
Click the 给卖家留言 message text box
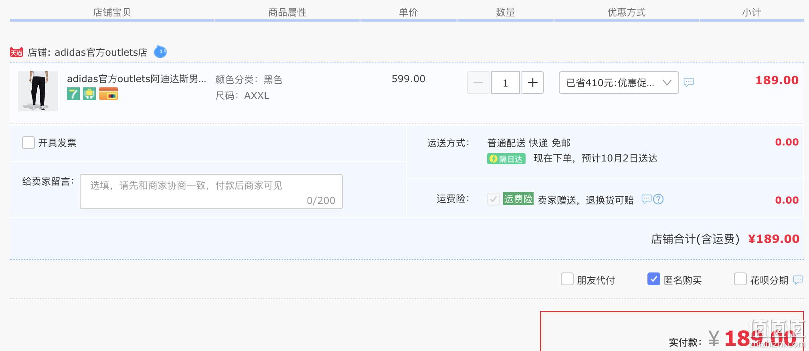click(x=211, y=192)
